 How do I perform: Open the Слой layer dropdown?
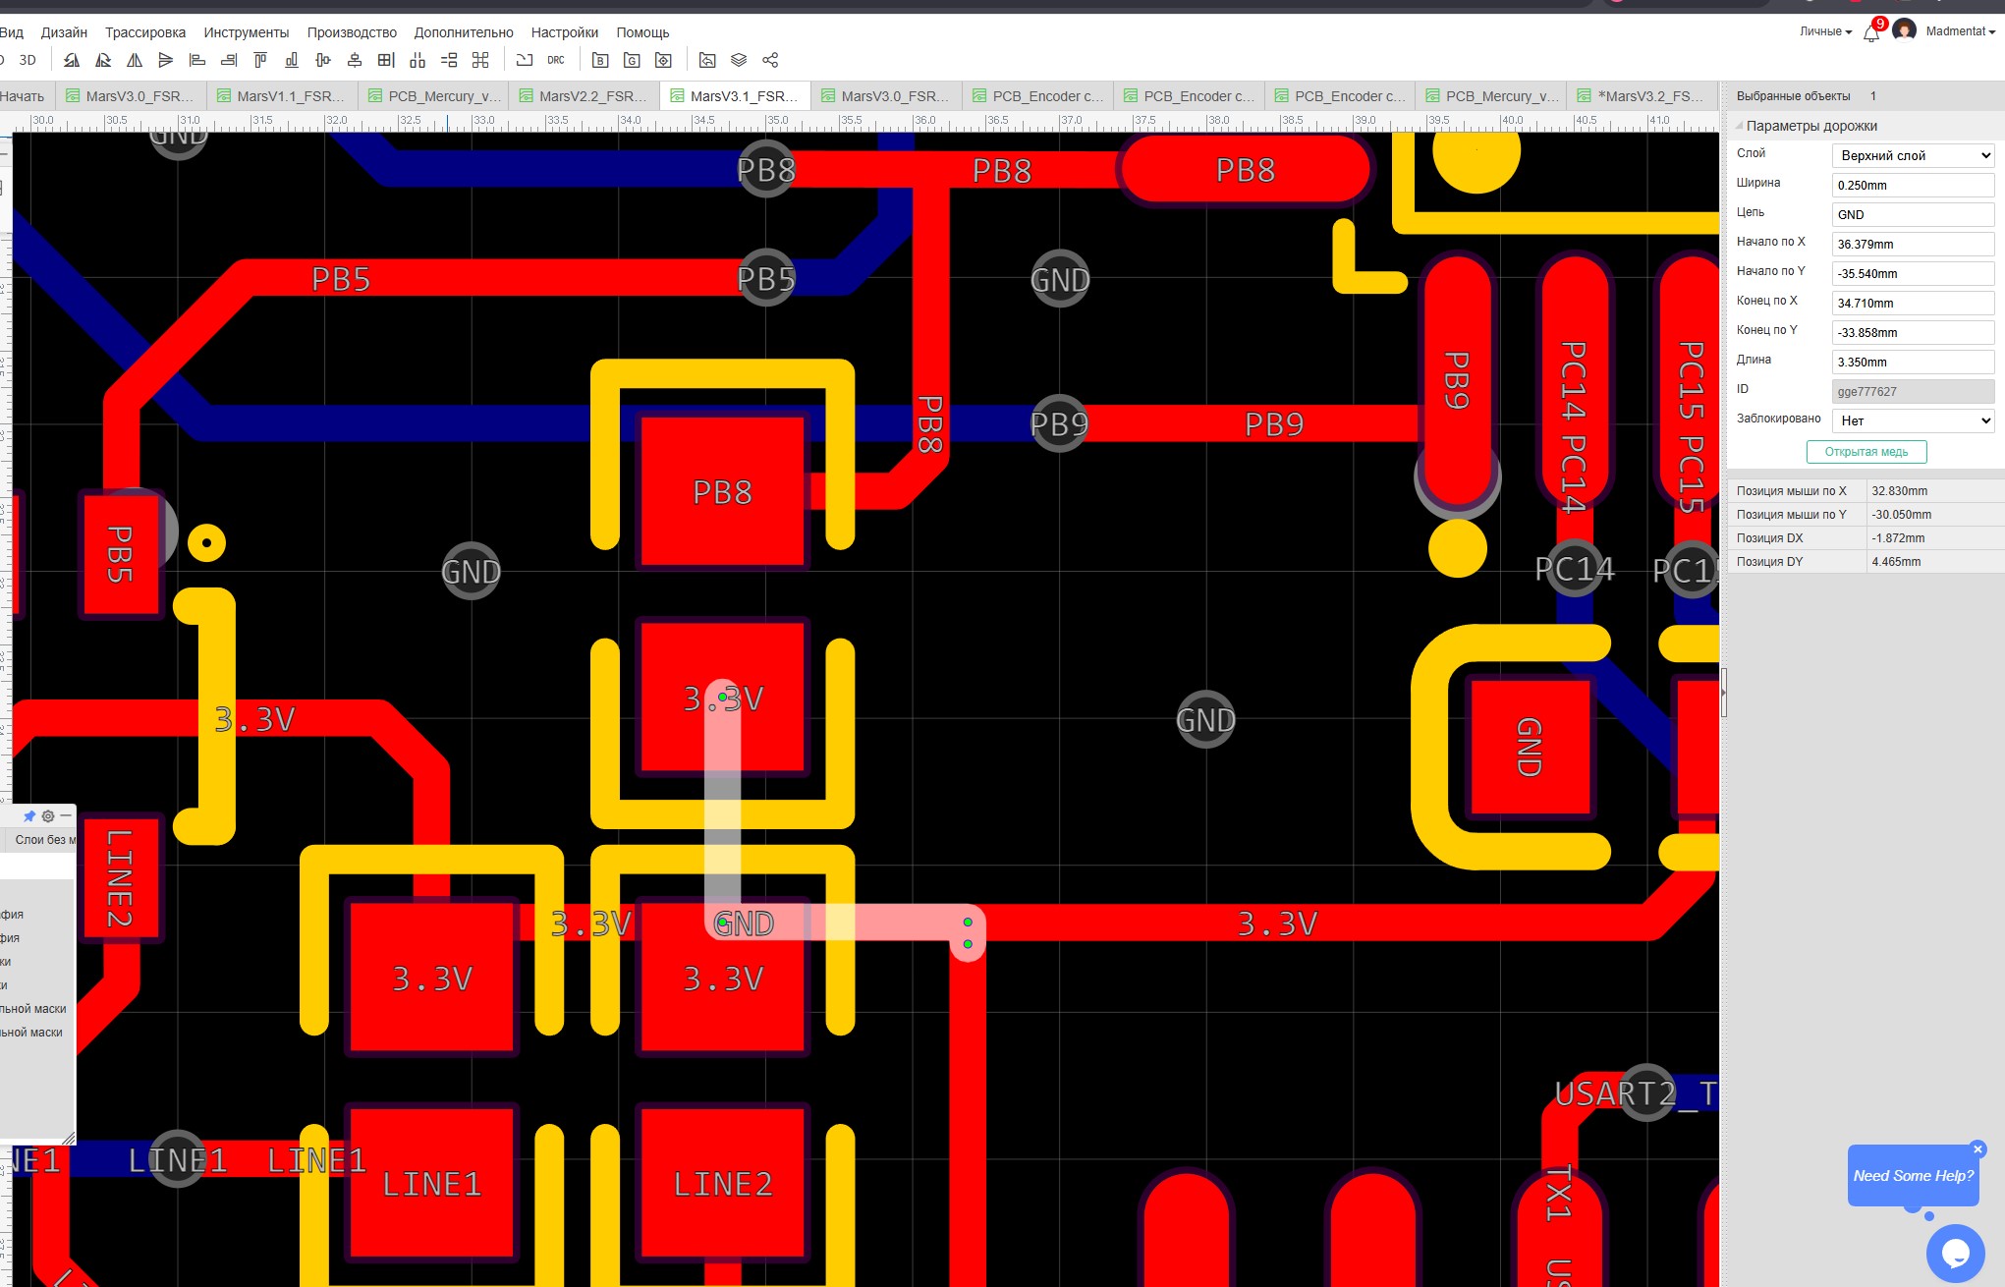coord(1913,155)
